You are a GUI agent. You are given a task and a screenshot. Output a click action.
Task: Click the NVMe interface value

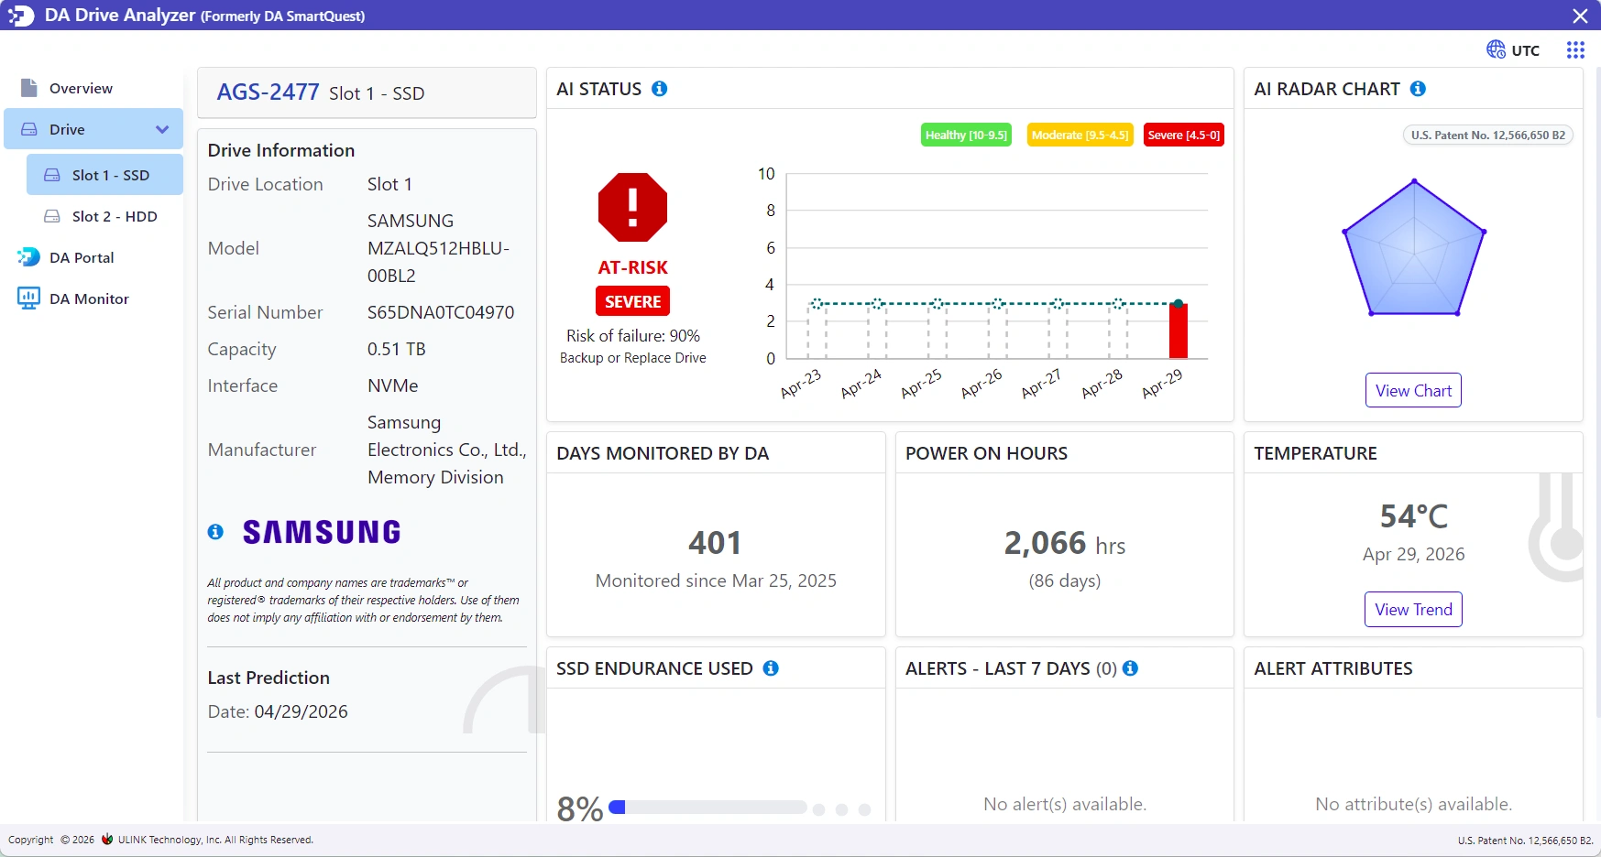click(x=393, y=385)
